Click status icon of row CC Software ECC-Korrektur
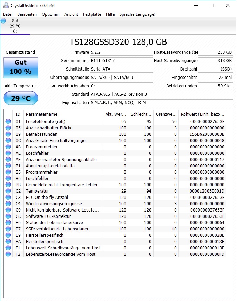This screenshot has width=237, height=301. (8, 216)
